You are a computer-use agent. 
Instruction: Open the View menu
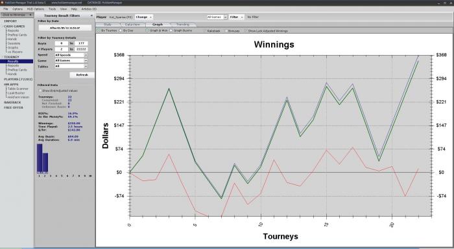64,9
